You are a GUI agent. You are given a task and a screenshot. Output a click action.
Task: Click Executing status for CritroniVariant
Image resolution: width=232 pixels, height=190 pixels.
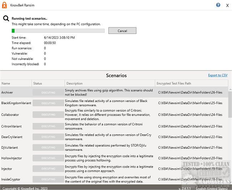tap(48, 126)
